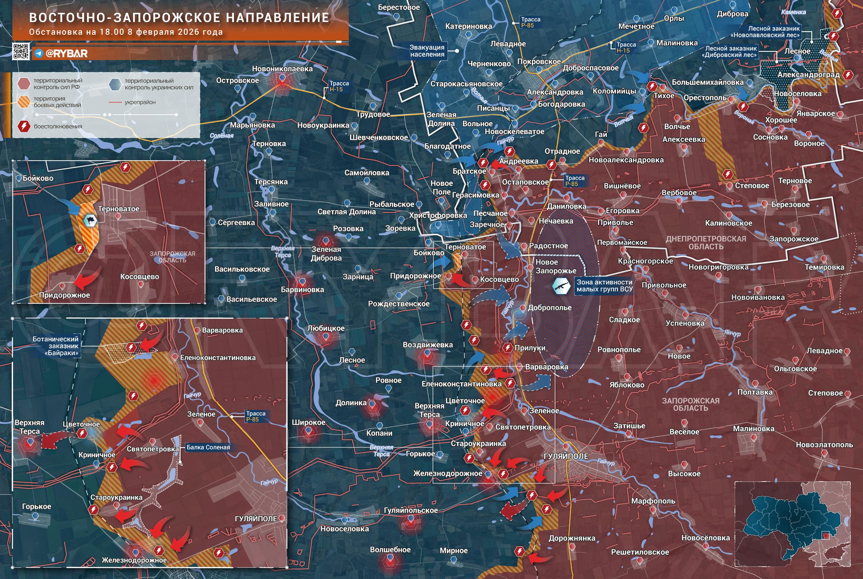
Task: Click the red Russian control hexagon in legend
Action: (x=24, y=83)
